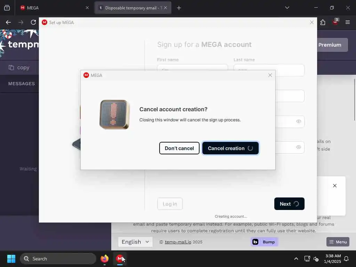
Task: Click the MEGA taskbar icon
Action: [120, 259]
